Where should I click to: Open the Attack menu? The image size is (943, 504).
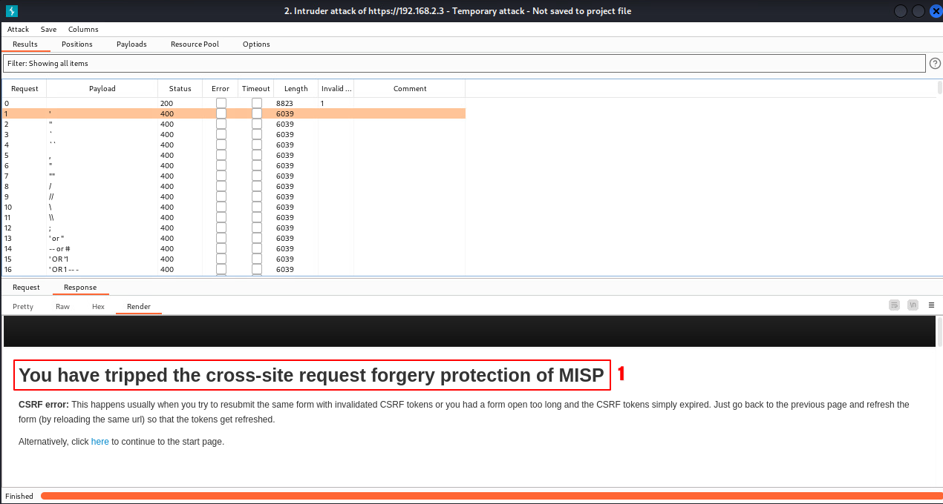pos(18,30)
